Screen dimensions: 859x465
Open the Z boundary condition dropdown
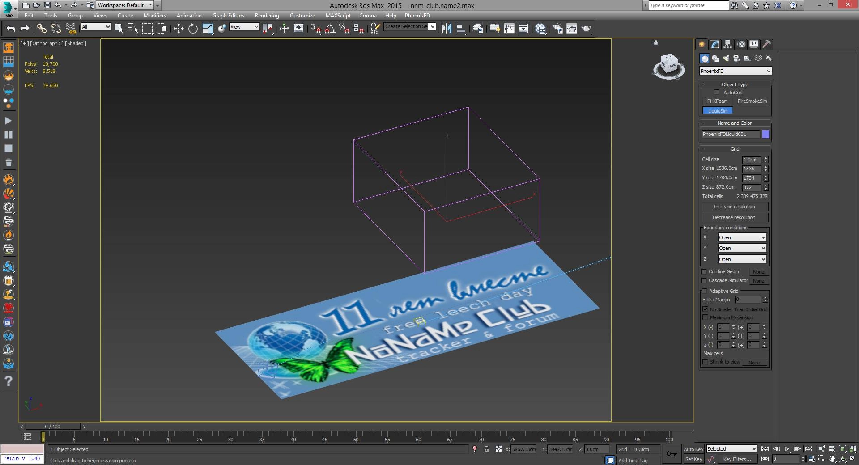pyautogui.click(x=742, y=259)
